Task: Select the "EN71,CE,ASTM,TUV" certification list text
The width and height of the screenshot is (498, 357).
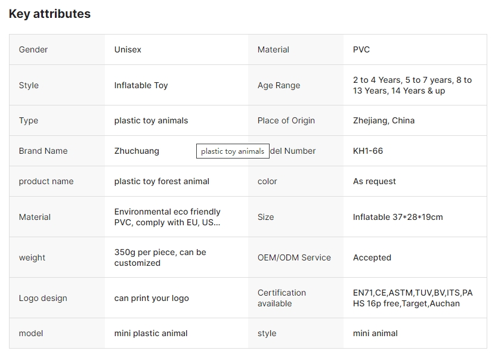Action: click(x=412, y=298)
